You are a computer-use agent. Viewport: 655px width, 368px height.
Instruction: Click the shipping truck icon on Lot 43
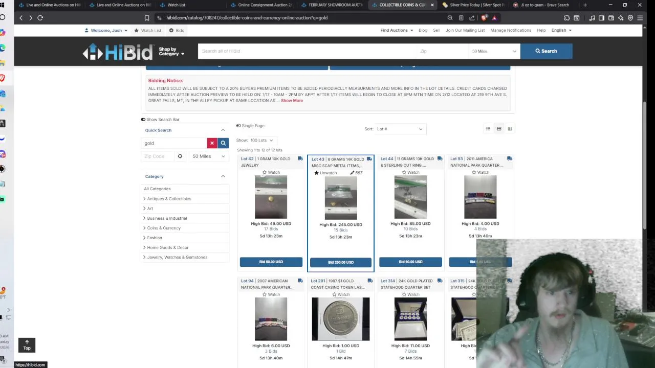pos(369,159)
